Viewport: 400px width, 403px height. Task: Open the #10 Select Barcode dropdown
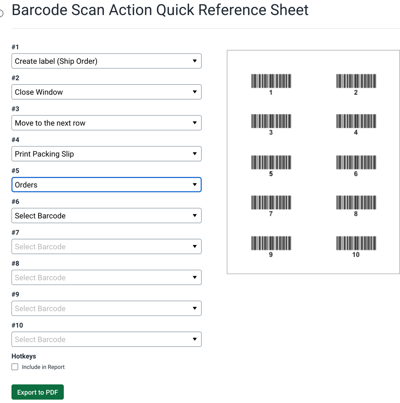[x=106, y=339]
